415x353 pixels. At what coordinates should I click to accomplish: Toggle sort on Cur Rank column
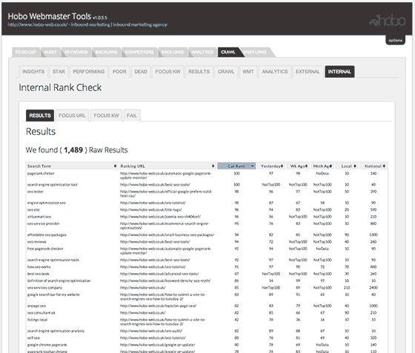(236, 166)
